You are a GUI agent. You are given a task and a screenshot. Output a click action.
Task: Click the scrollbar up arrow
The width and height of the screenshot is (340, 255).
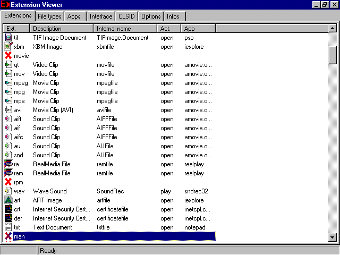pyautogui.click(x=333, y=28)
